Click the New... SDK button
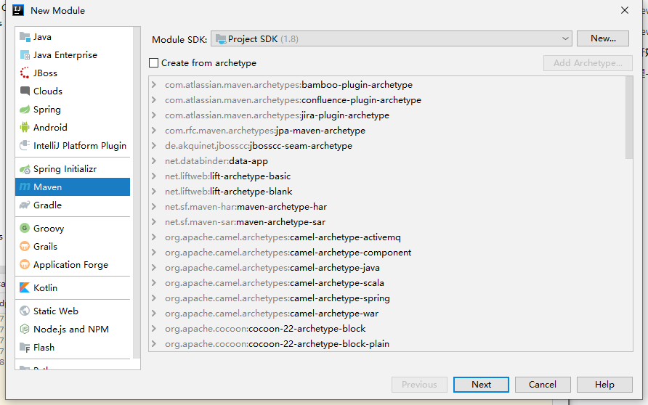The width and height of the screenshot is (648, 405). (603, 38)
